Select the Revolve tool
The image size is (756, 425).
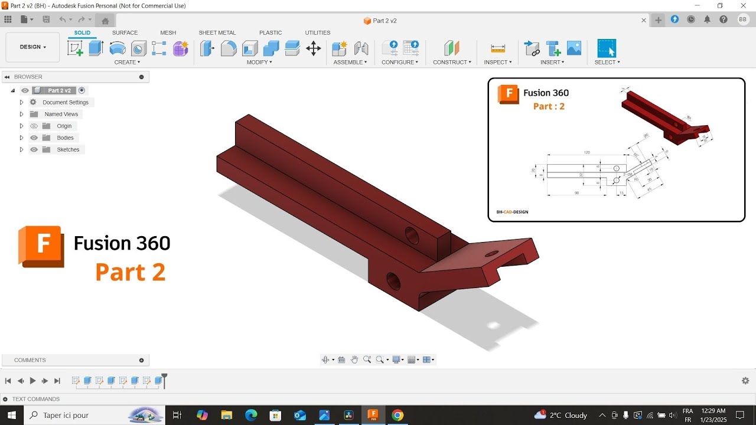118,48
